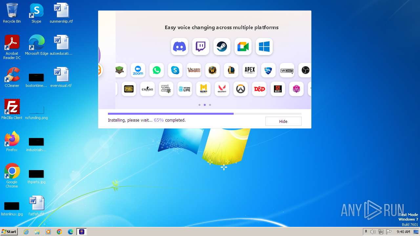Click the Steam platform icon
This screenshot has width=420, height=236.
coord(222,47)
